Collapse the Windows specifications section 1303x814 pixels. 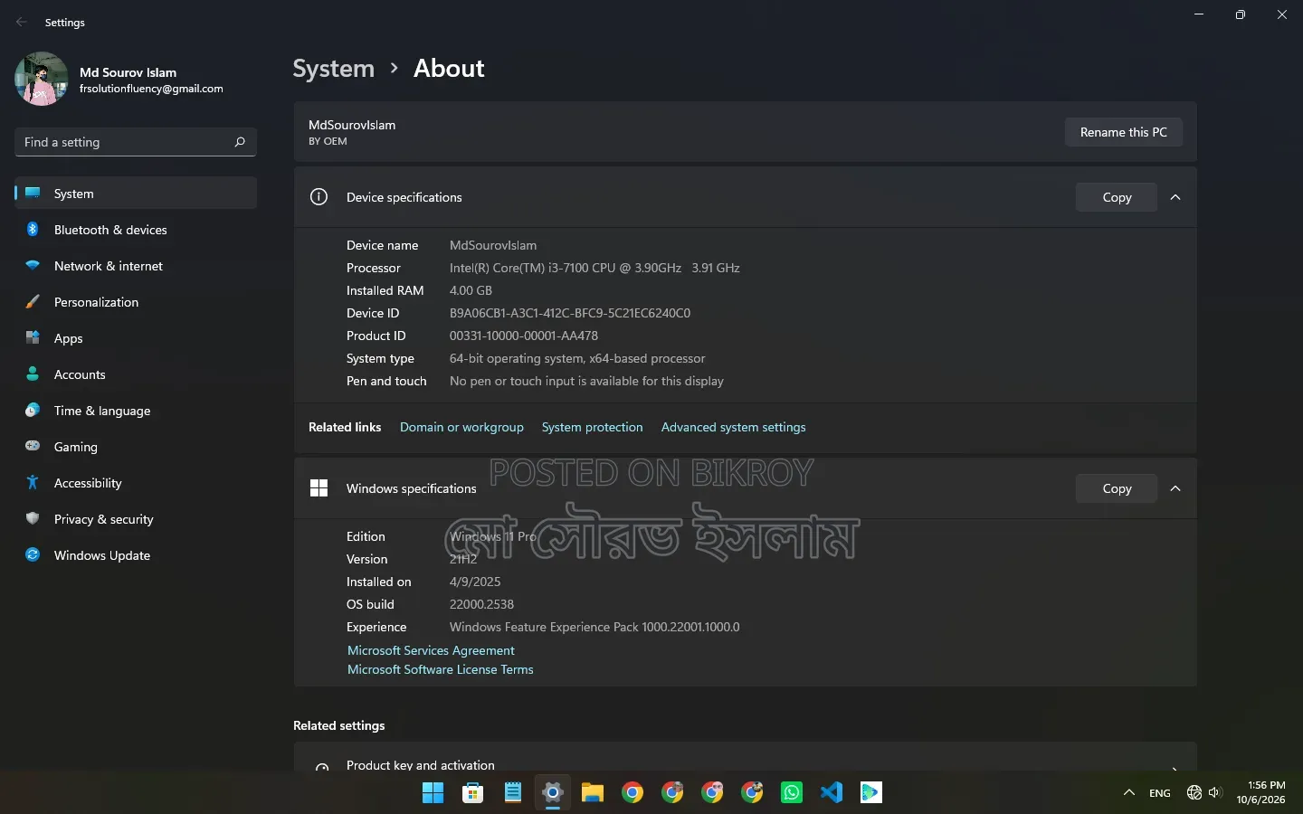(x=1175, y=488)
